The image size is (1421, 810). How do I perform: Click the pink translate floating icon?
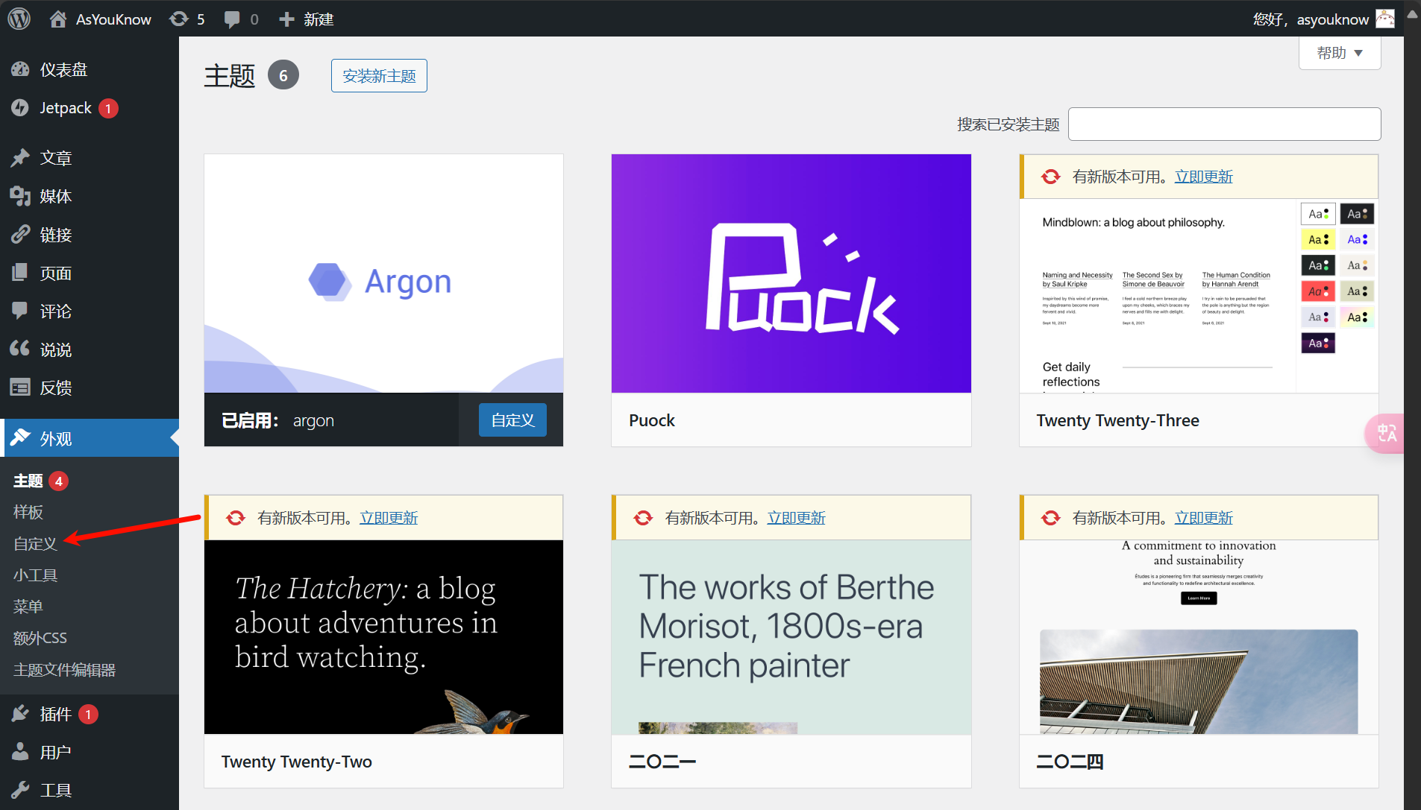click(1385, 433)
